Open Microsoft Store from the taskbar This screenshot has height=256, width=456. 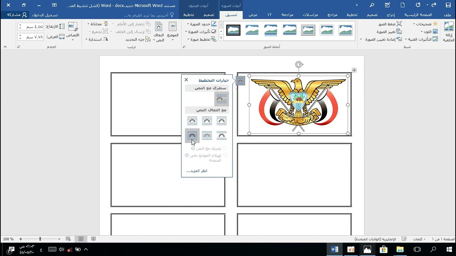tap(383, 250)
